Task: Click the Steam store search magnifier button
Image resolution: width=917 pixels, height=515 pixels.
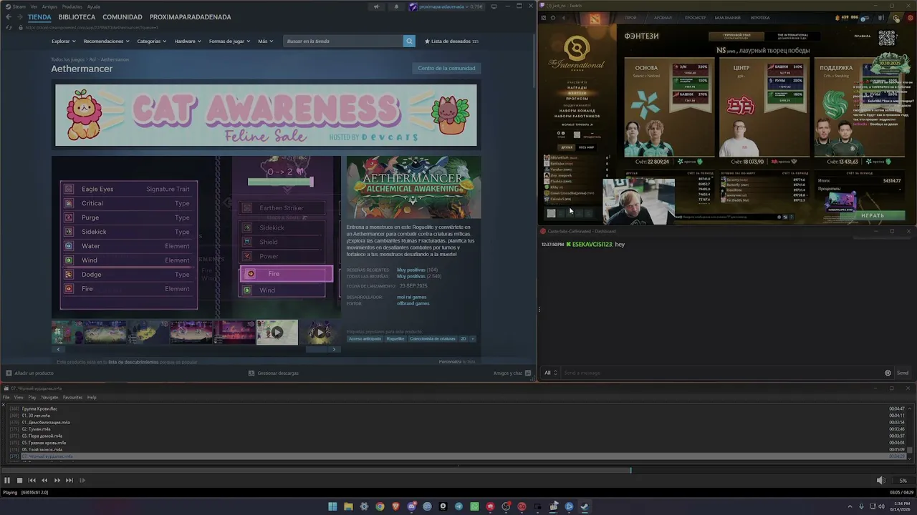Action: (409, 41)
